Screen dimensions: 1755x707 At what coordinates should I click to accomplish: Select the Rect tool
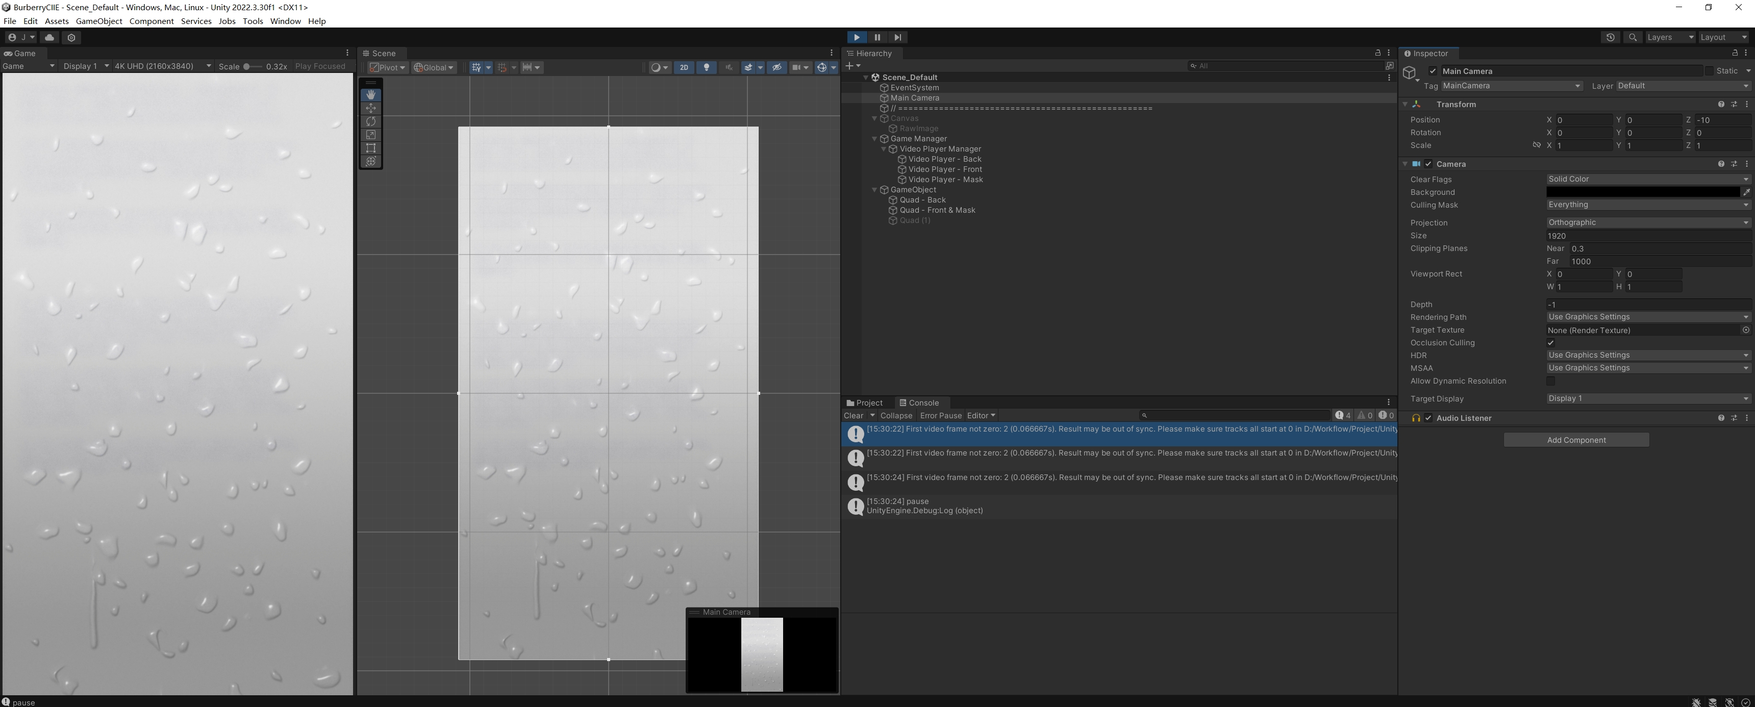370,148
